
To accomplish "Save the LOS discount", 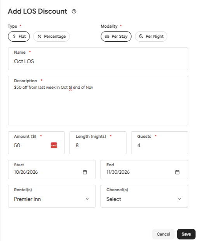I will click(186, 234).
